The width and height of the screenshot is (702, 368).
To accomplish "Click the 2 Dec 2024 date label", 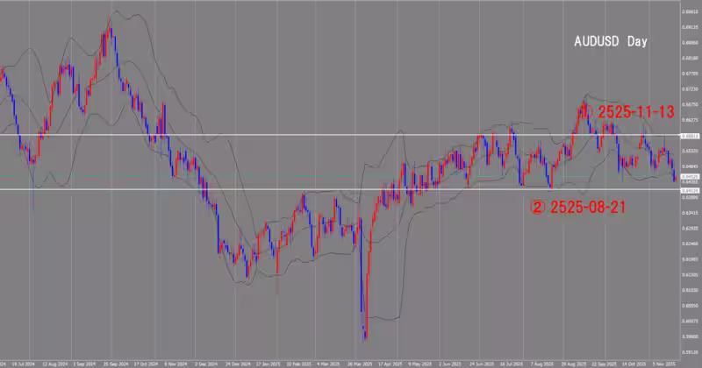I will pyautogui.click(x=207, y=362).
